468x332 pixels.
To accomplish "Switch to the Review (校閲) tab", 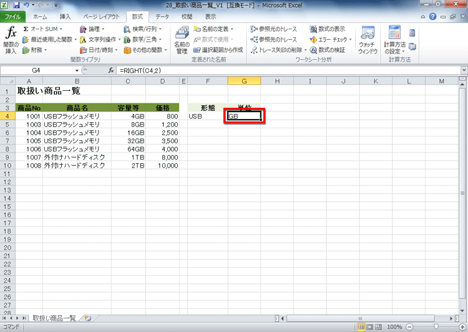I will click(x=187, y=17).
